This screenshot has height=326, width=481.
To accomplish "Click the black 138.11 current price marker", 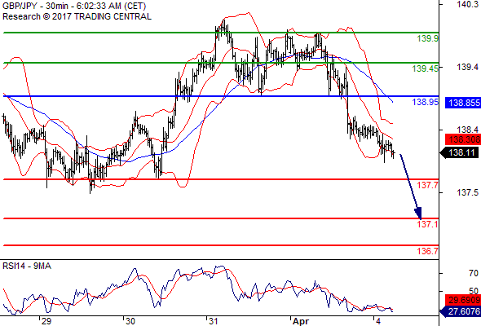I will coord(460,152).
